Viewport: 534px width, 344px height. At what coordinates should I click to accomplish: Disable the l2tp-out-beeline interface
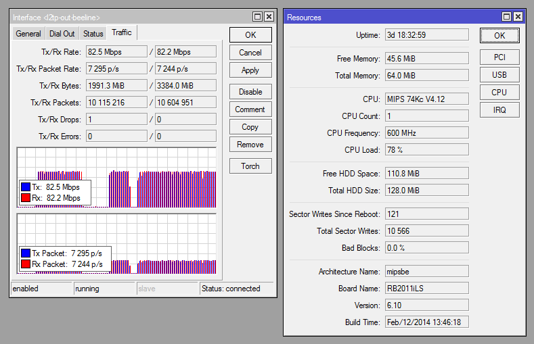point(250,92)
